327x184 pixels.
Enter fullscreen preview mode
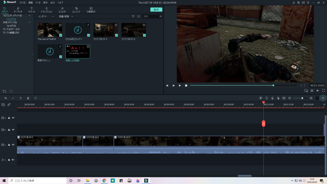tap(323, 91)
